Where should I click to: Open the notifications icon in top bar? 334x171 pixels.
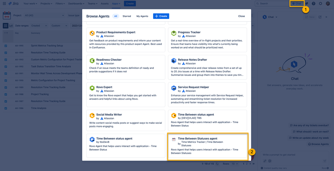pyautogui.click(x=307, y=4)
